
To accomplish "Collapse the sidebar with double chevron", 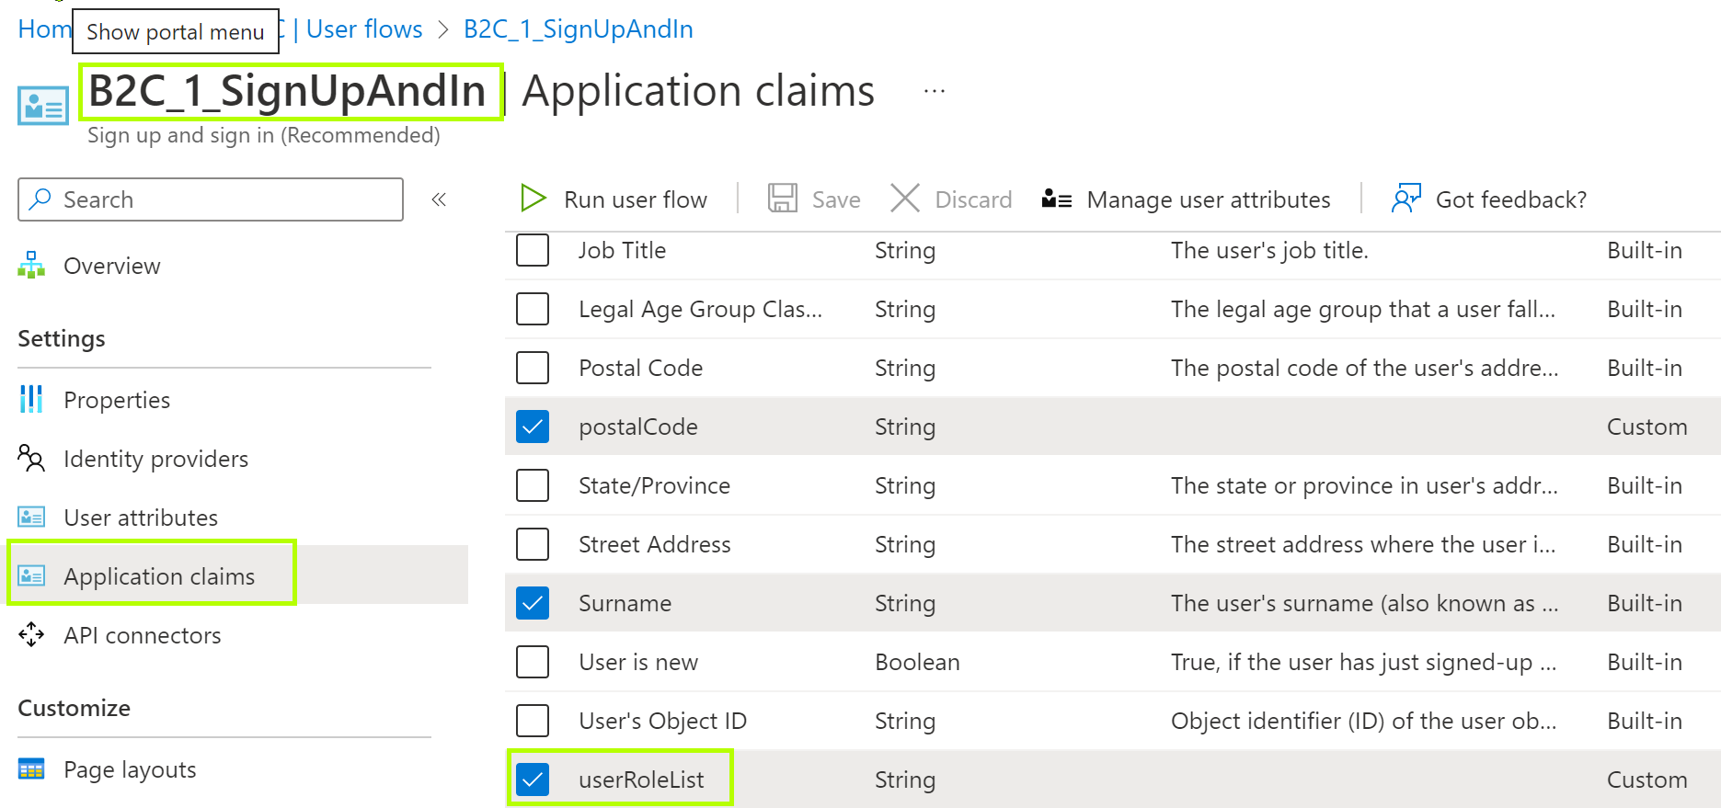I will pyautogui.click(x=439, y=199).
